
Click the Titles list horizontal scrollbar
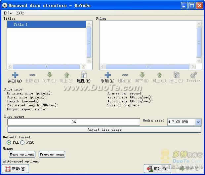coord(46,66)
